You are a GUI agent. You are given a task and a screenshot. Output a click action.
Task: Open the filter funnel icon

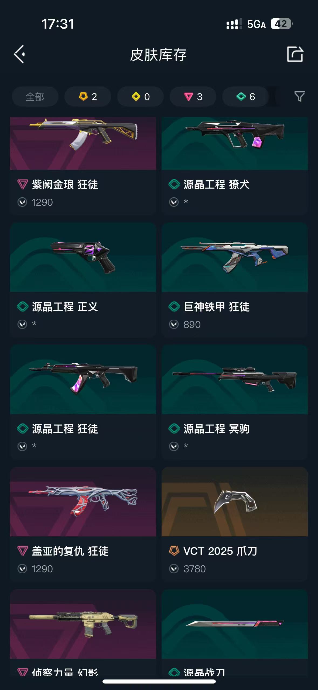[x=299, y=96]
